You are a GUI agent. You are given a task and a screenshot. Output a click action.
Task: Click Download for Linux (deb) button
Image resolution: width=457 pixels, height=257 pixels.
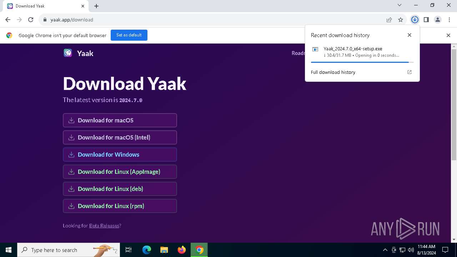pos(120,189)
